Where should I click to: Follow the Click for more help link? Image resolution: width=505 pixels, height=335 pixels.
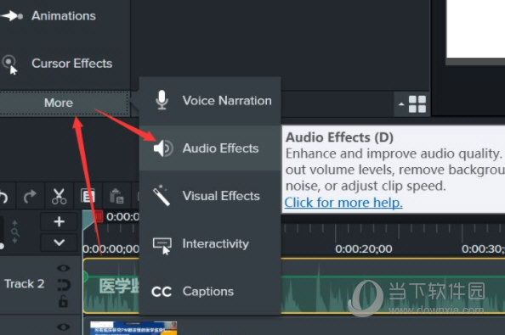(343, 203)
